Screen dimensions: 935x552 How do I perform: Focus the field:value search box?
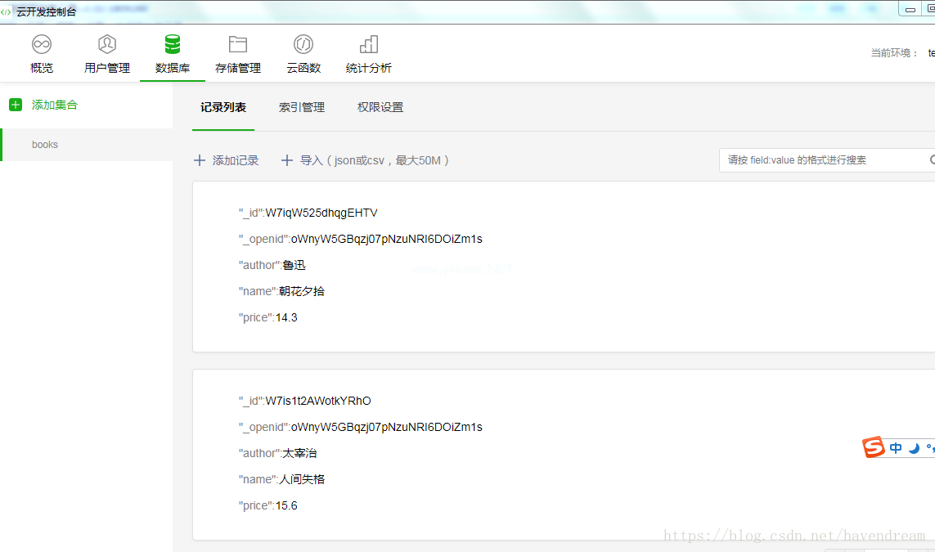coord(822,160)
